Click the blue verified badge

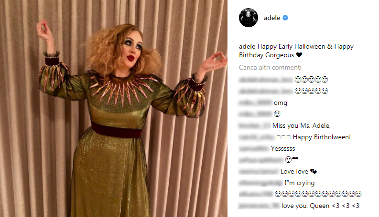(285, 18)
